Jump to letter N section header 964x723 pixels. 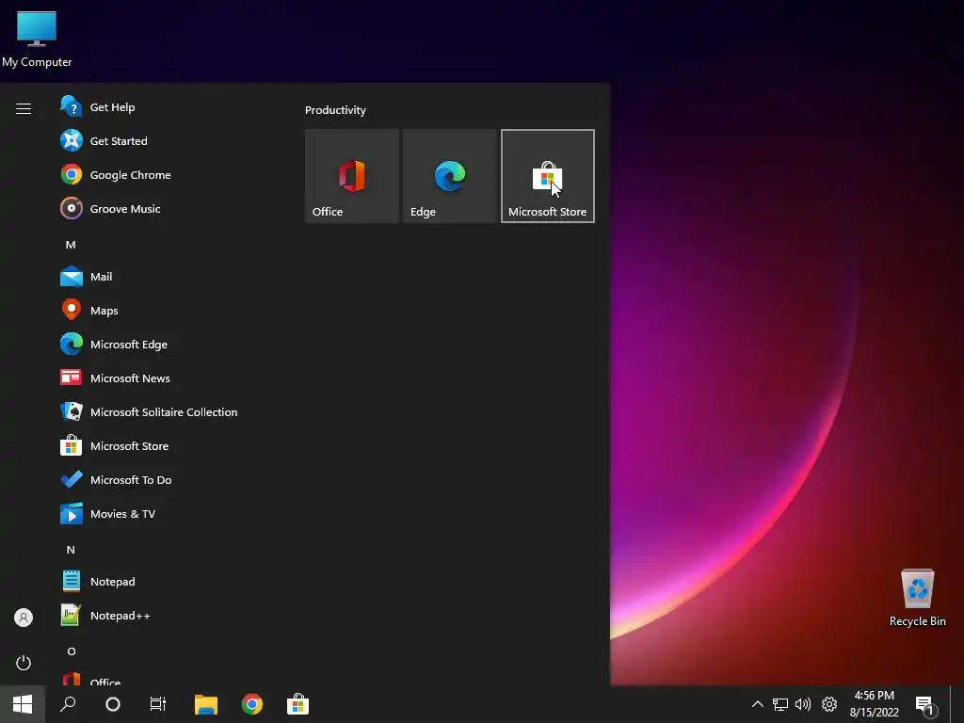71,550
